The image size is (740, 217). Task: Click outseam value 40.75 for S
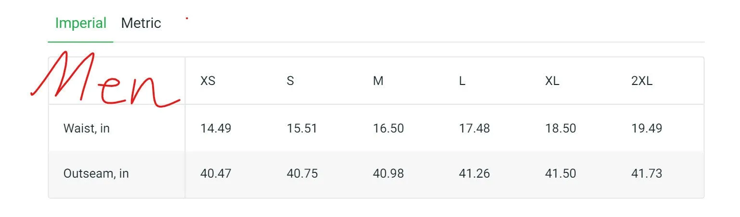pos(302,173)
